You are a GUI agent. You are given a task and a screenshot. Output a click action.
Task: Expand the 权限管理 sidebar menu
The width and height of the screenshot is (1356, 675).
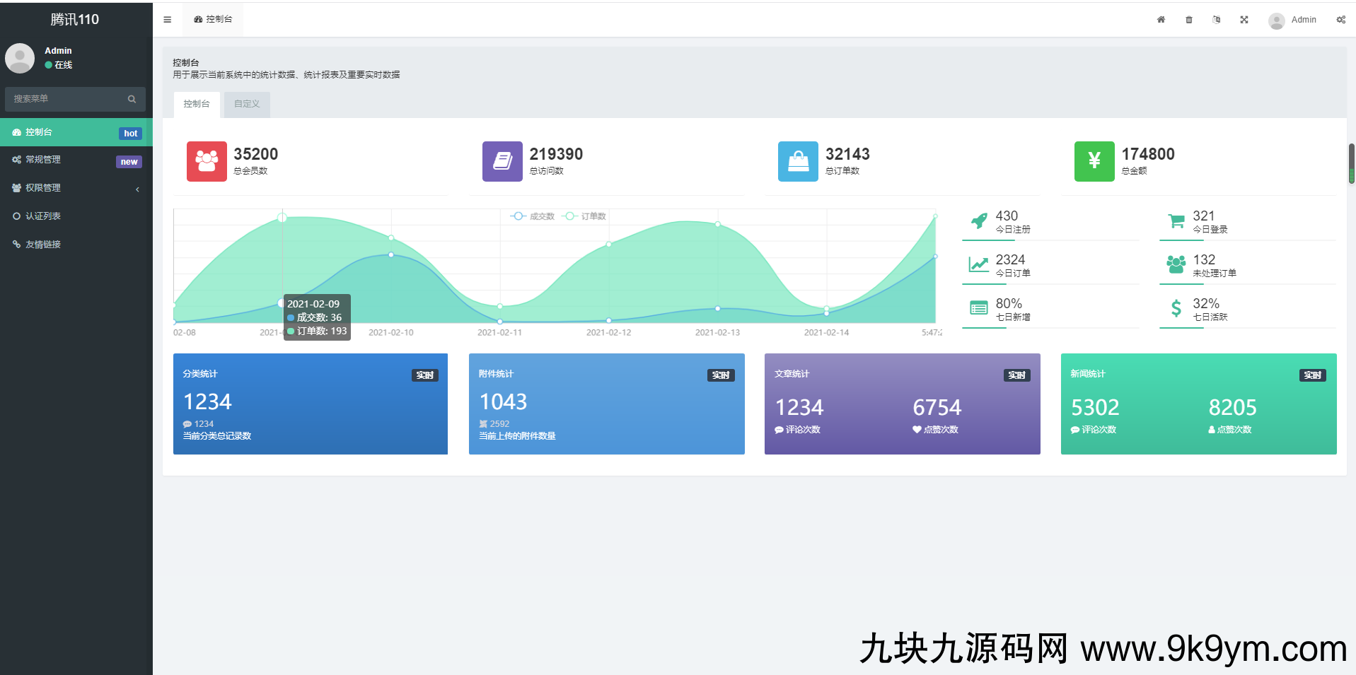(x=76, y=188)
